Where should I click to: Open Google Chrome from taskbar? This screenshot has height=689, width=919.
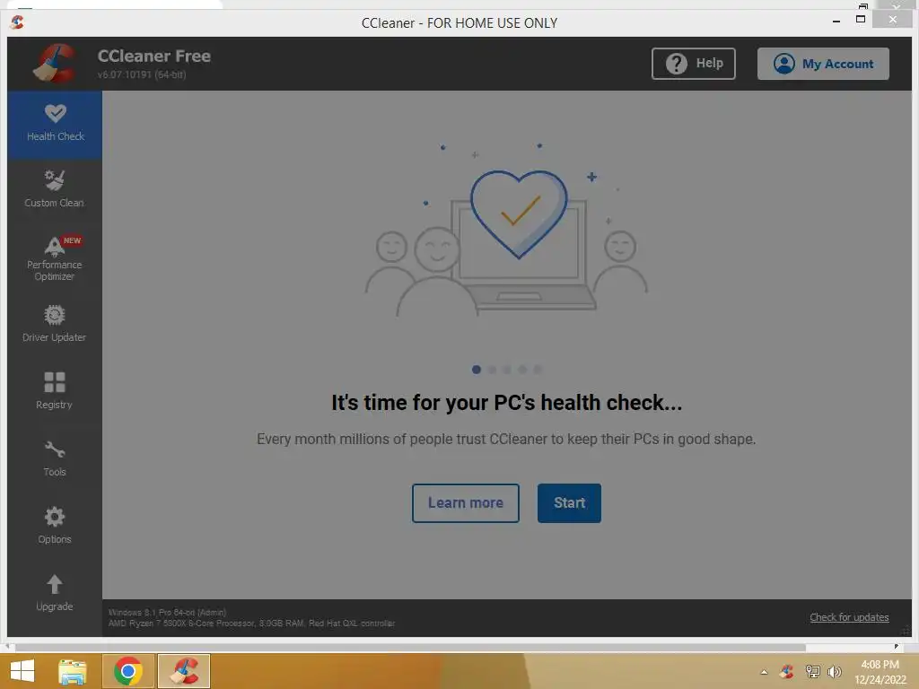point(128,671)
